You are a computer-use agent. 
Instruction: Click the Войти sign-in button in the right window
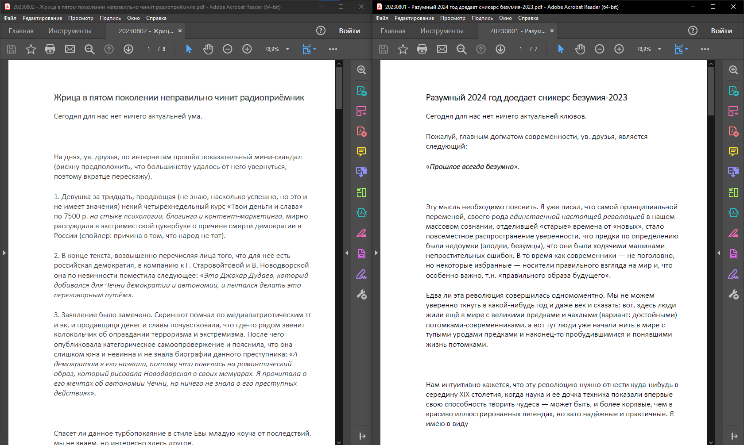[x=721, y=31]
